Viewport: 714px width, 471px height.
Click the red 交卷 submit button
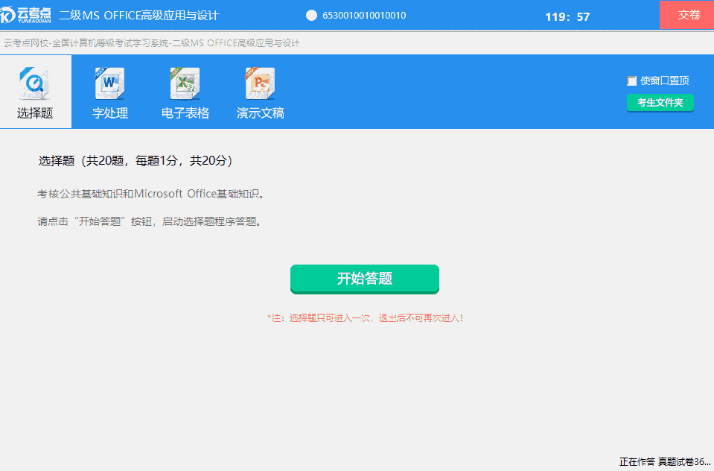pyautogui.click(x=686, y=13)
